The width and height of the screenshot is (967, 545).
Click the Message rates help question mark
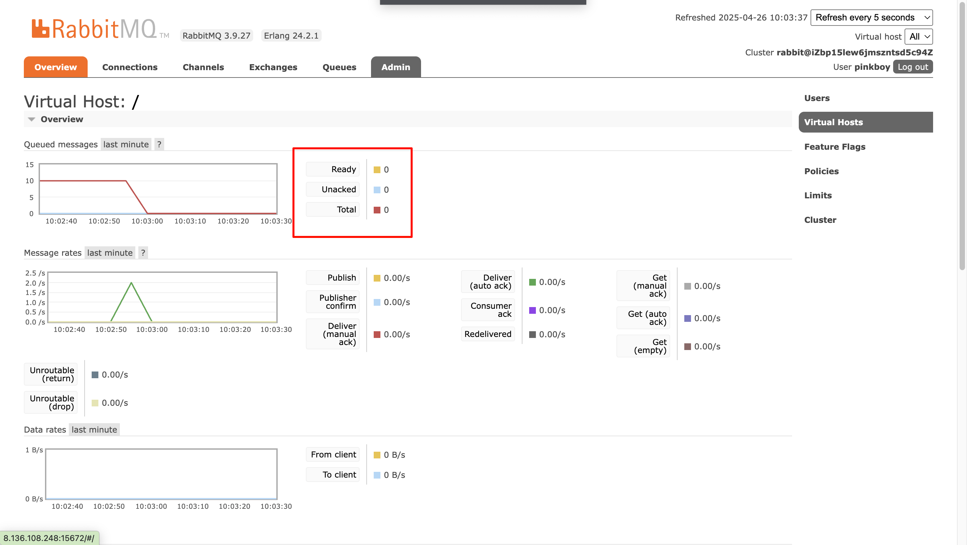pyautogui.click(x=143, y=253)
